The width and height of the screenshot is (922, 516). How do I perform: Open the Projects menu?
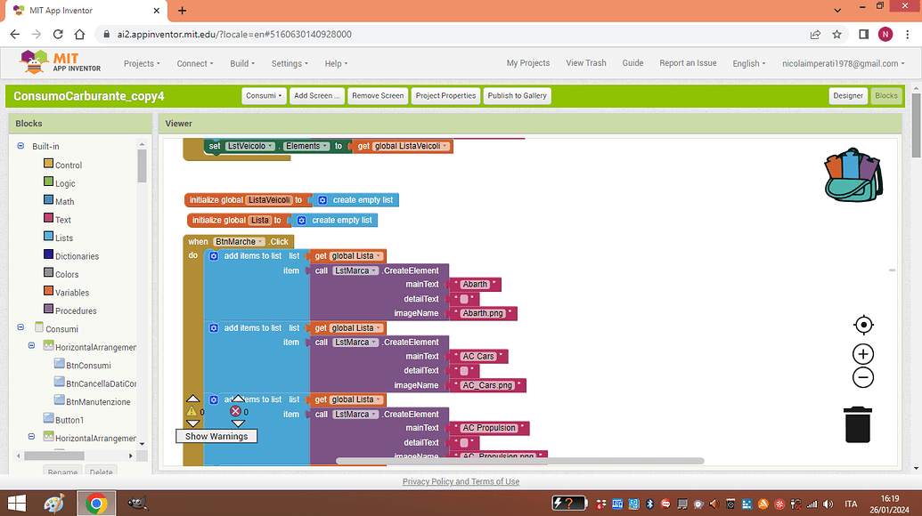pyautogui.click(x=142, y=64)
